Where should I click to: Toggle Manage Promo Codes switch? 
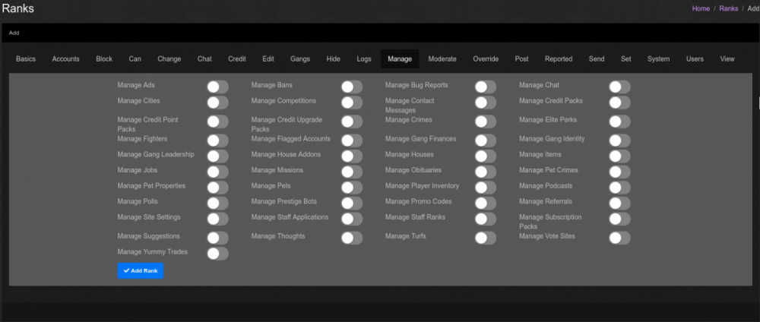coord(486,203)
